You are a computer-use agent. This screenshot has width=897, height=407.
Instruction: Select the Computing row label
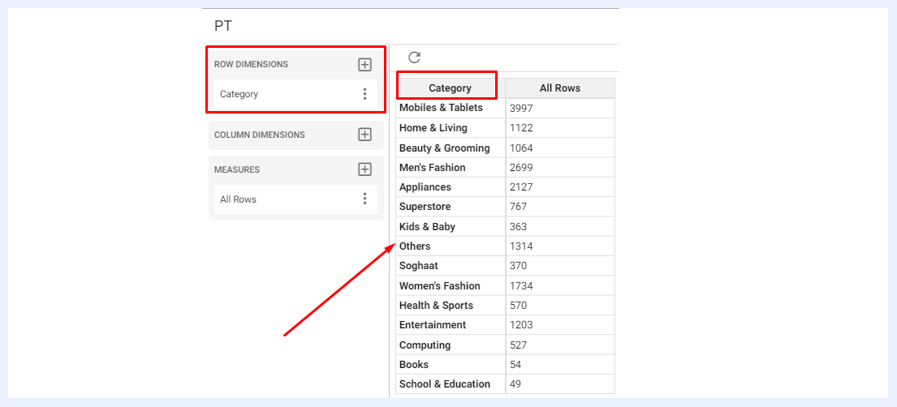(425, 345)
